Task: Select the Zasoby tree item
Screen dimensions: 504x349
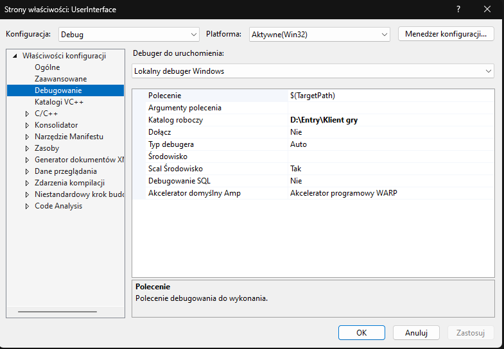Action: tap(47, 148)
